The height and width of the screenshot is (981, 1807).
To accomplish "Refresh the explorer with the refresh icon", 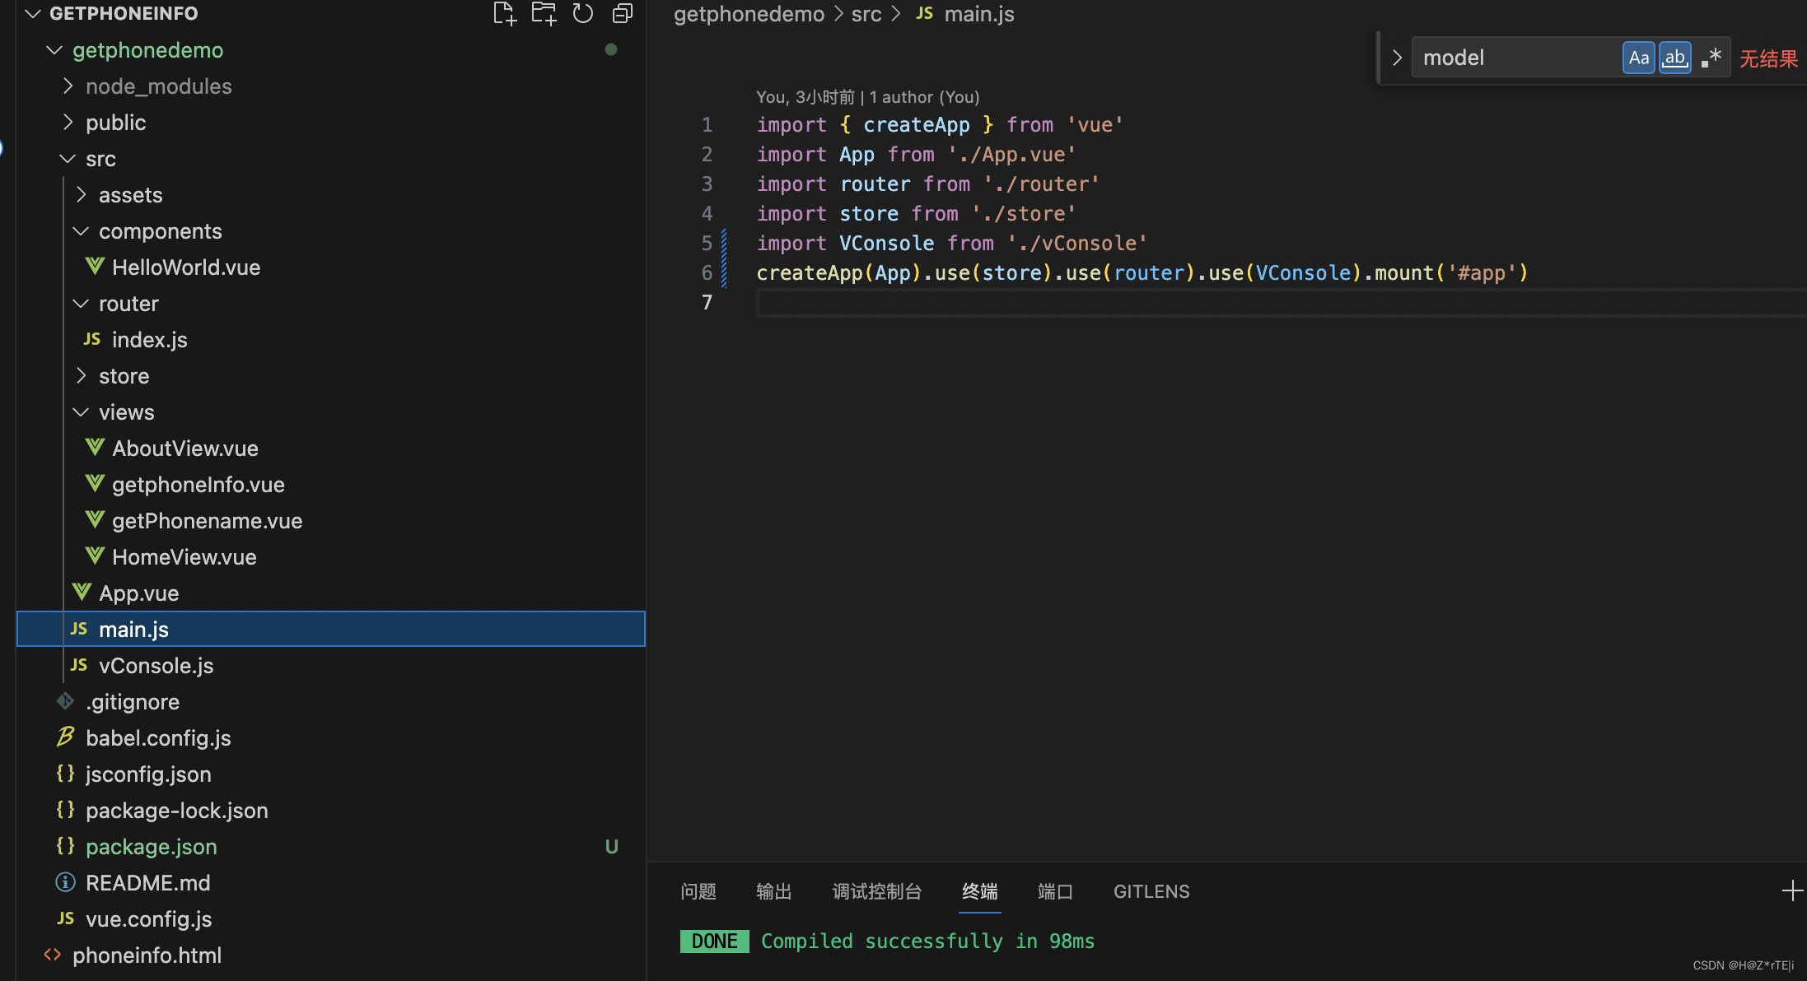I will pos(583,14).
